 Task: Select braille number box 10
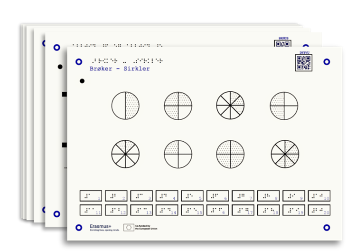point(319,196)
